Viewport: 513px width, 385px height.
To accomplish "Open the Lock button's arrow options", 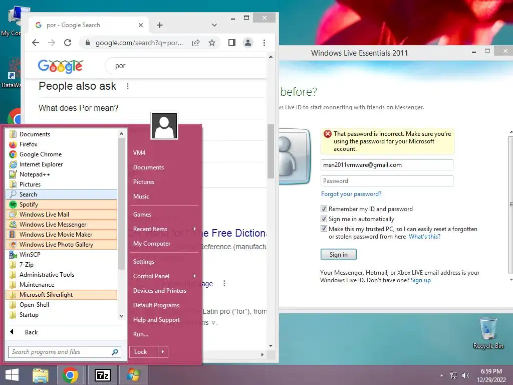I will point(163,352).
